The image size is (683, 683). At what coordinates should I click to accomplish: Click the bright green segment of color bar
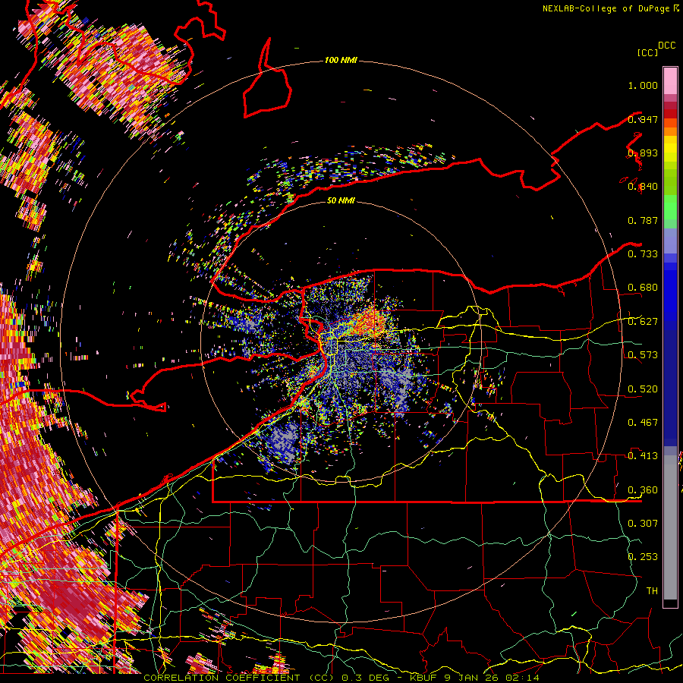click(x=670, y=207)
